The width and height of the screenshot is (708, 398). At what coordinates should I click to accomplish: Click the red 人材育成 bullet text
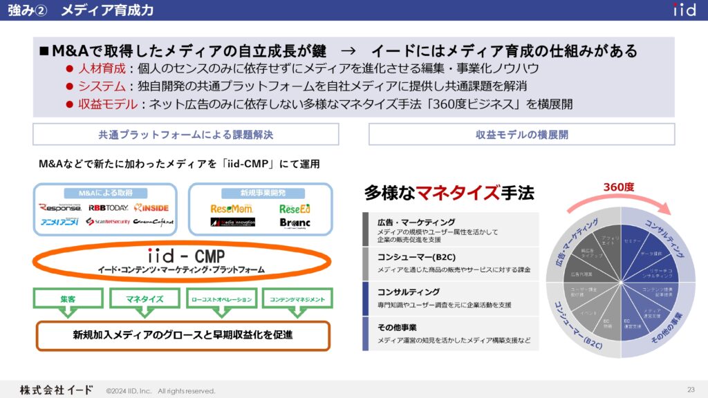pos(102,68)
